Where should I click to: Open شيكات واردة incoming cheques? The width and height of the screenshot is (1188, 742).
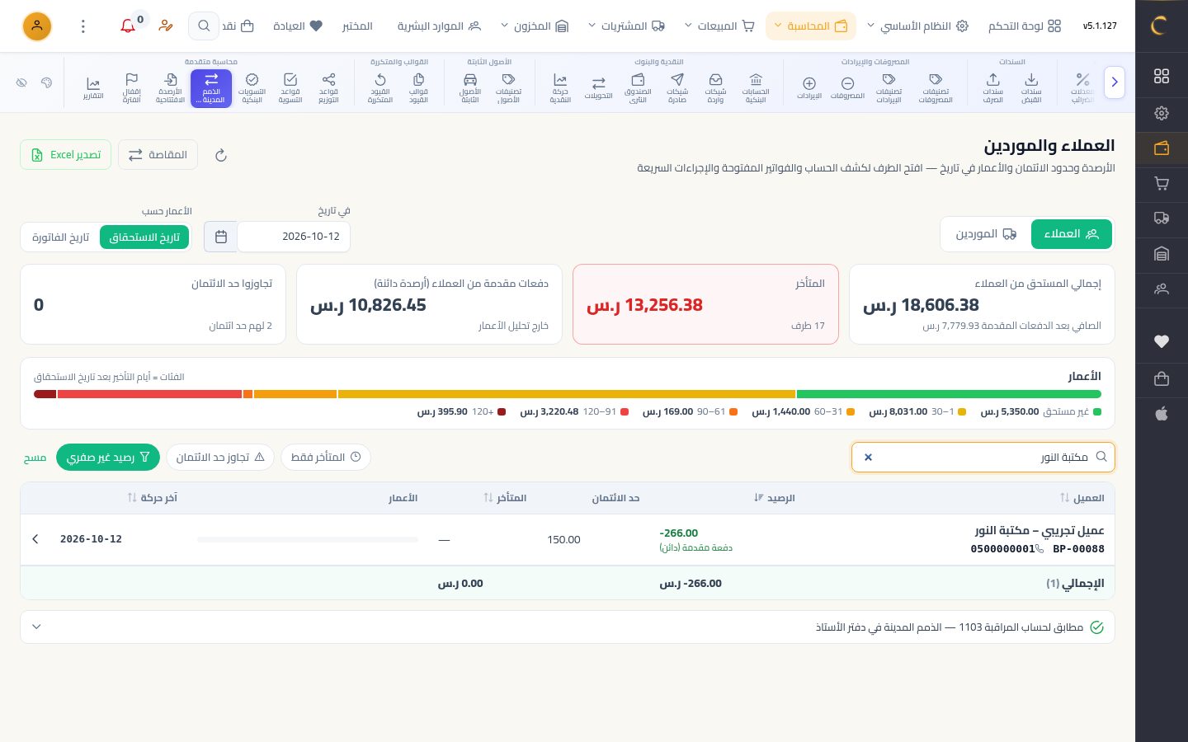click(715, 88)
